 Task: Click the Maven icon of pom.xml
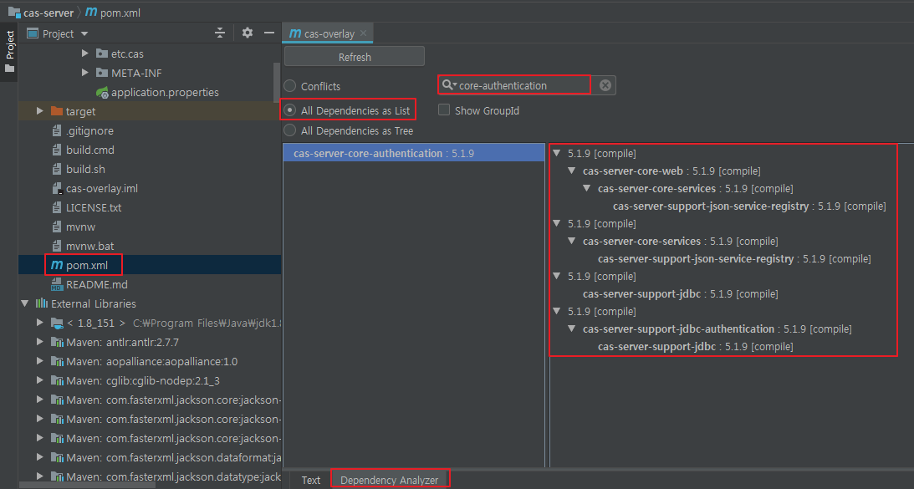[57, 265]
